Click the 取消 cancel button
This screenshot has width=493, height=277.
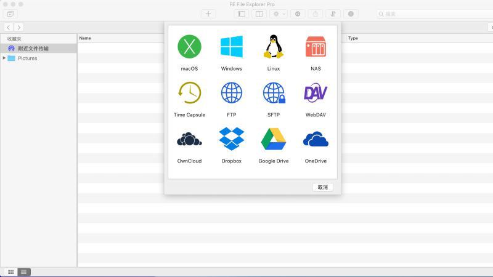[x=323, y=187]
